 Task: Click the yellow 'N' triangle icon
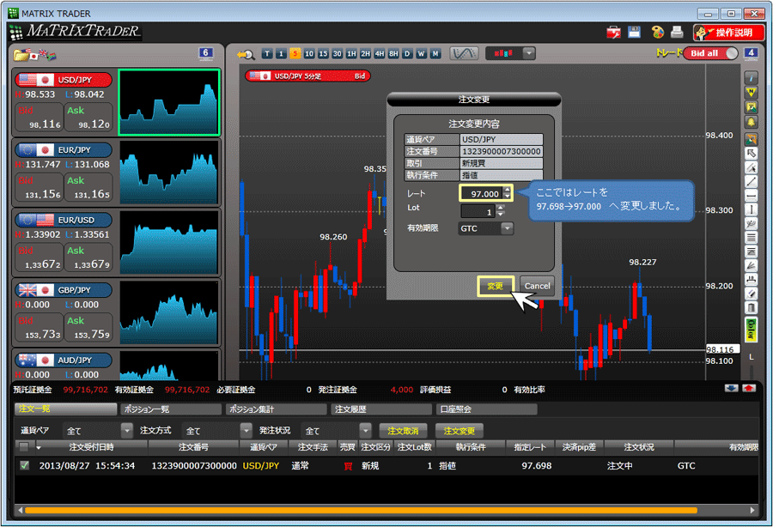[751, 93]
